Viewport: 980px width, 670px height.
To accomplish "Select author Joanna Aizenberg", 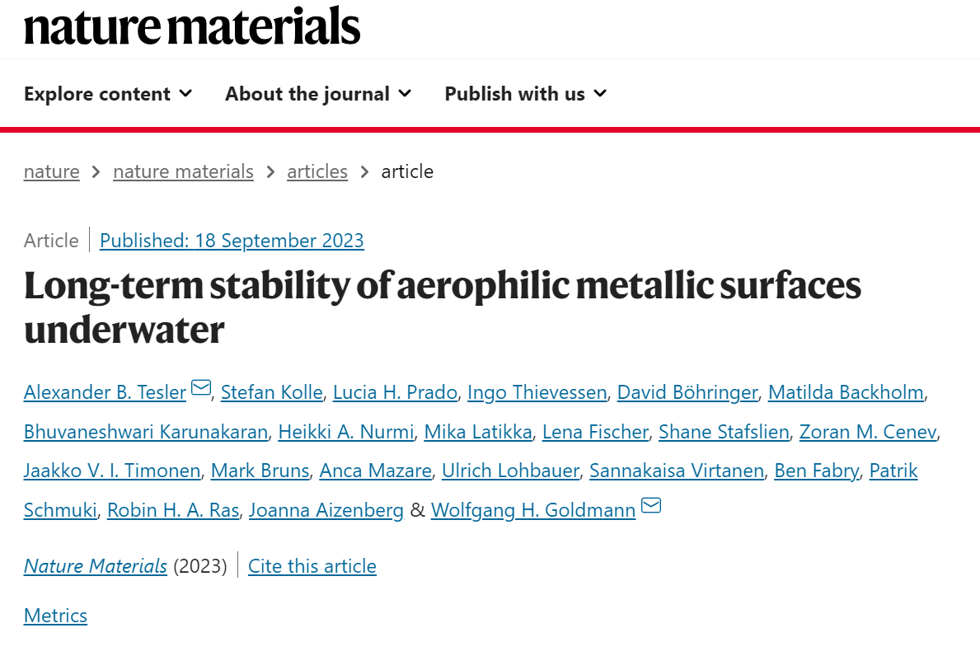I will (326, 510).
